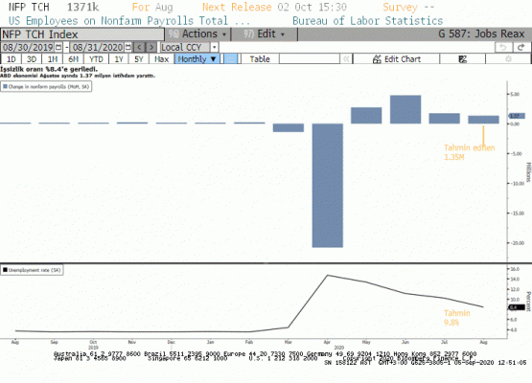Click the end date field 08/31/2020
This screenshot has height=383, width=532.
click(98, 47)
